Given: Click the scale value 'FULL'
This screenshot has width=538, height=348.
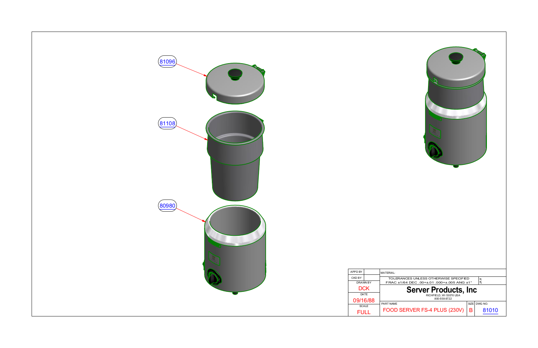Looking at the screenshot, I should (x=364, y=312).
